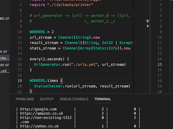The image size is (173, 129).
Task: Open sidebar file ending '_util...'
Action: click(5, 71)
